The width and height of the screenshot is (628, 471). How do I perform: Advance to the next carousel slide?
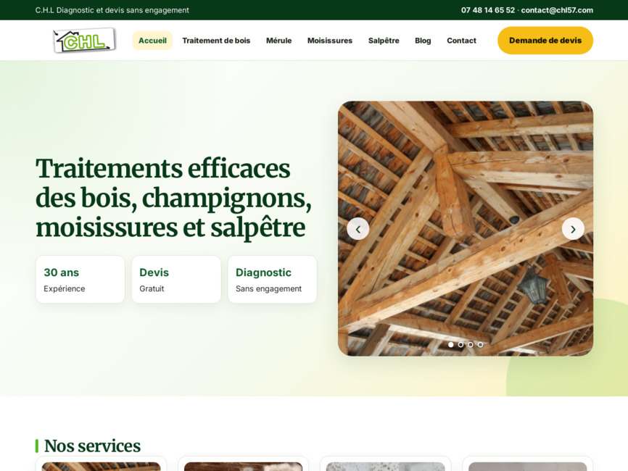(573, 229)
